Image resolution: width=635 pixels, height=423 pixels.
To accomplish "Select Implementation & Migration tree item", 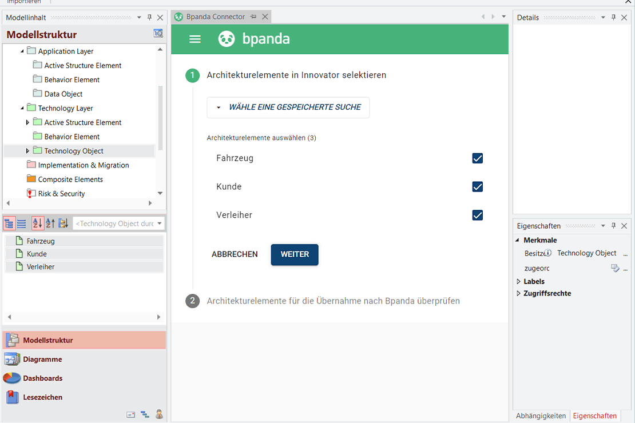I will (x=84, y=165).
